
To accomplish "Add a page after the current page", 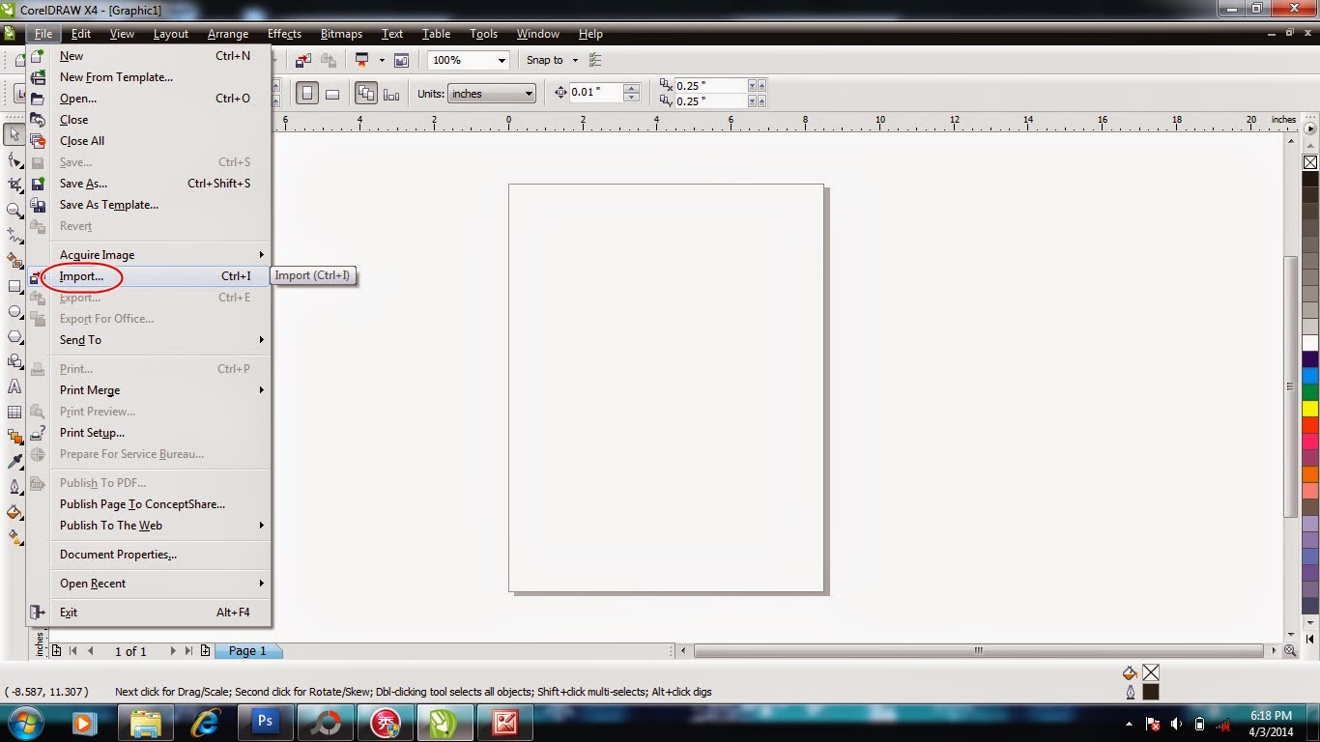I will (x=205, y=651).
